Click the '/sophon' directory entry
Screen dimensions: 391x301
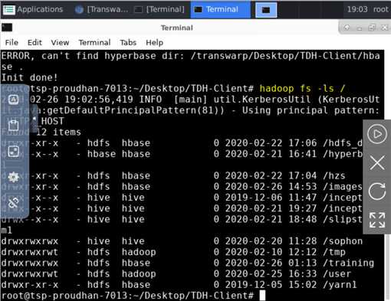(343, 241)
